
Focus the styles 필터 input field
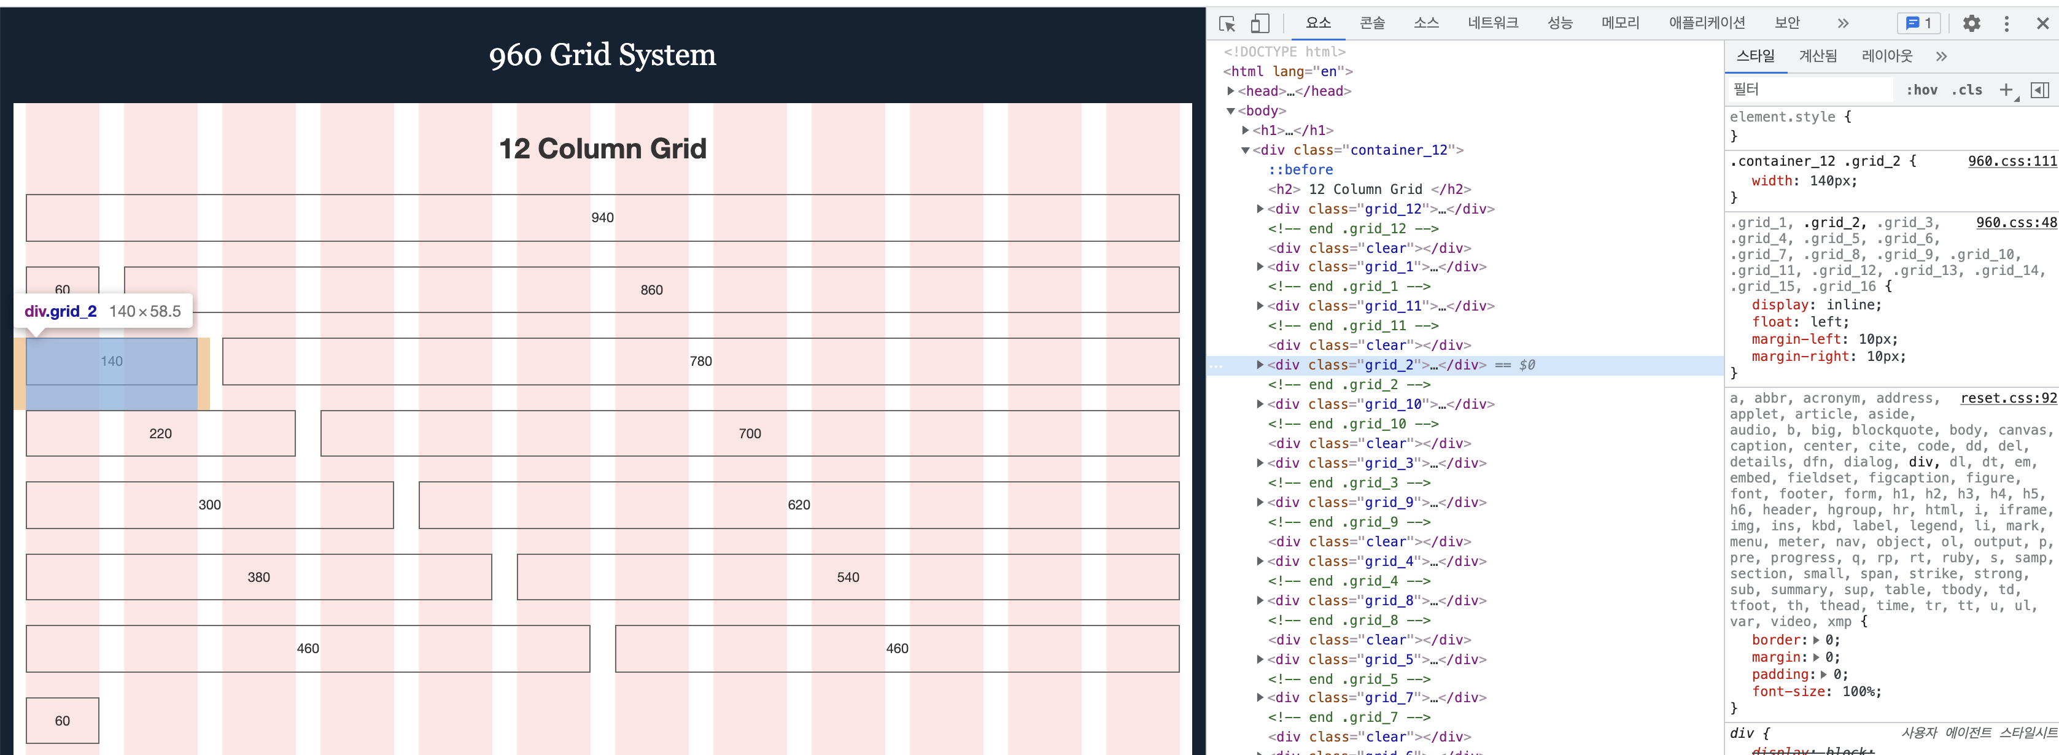[1810, 90]
